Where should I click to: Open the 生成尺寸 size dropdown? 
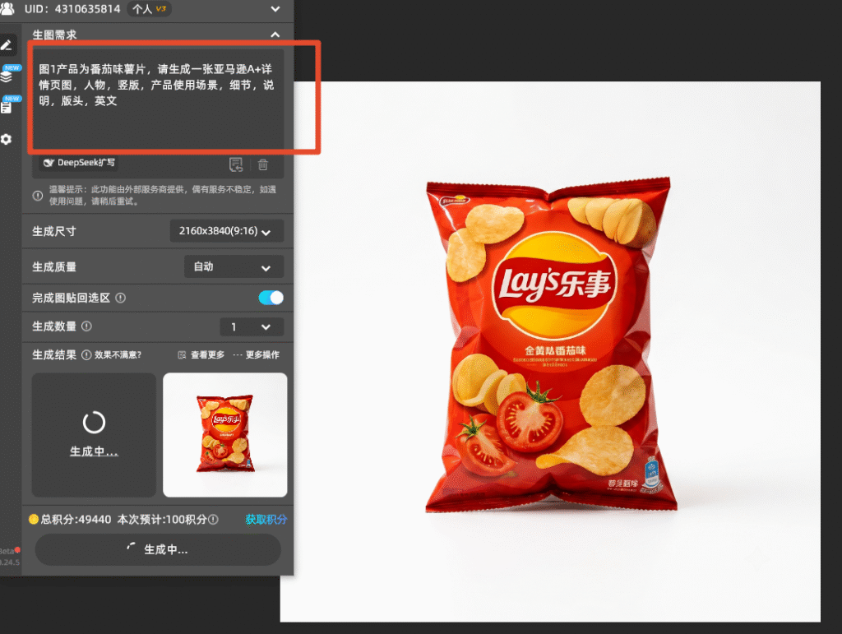tap(227, 231)
